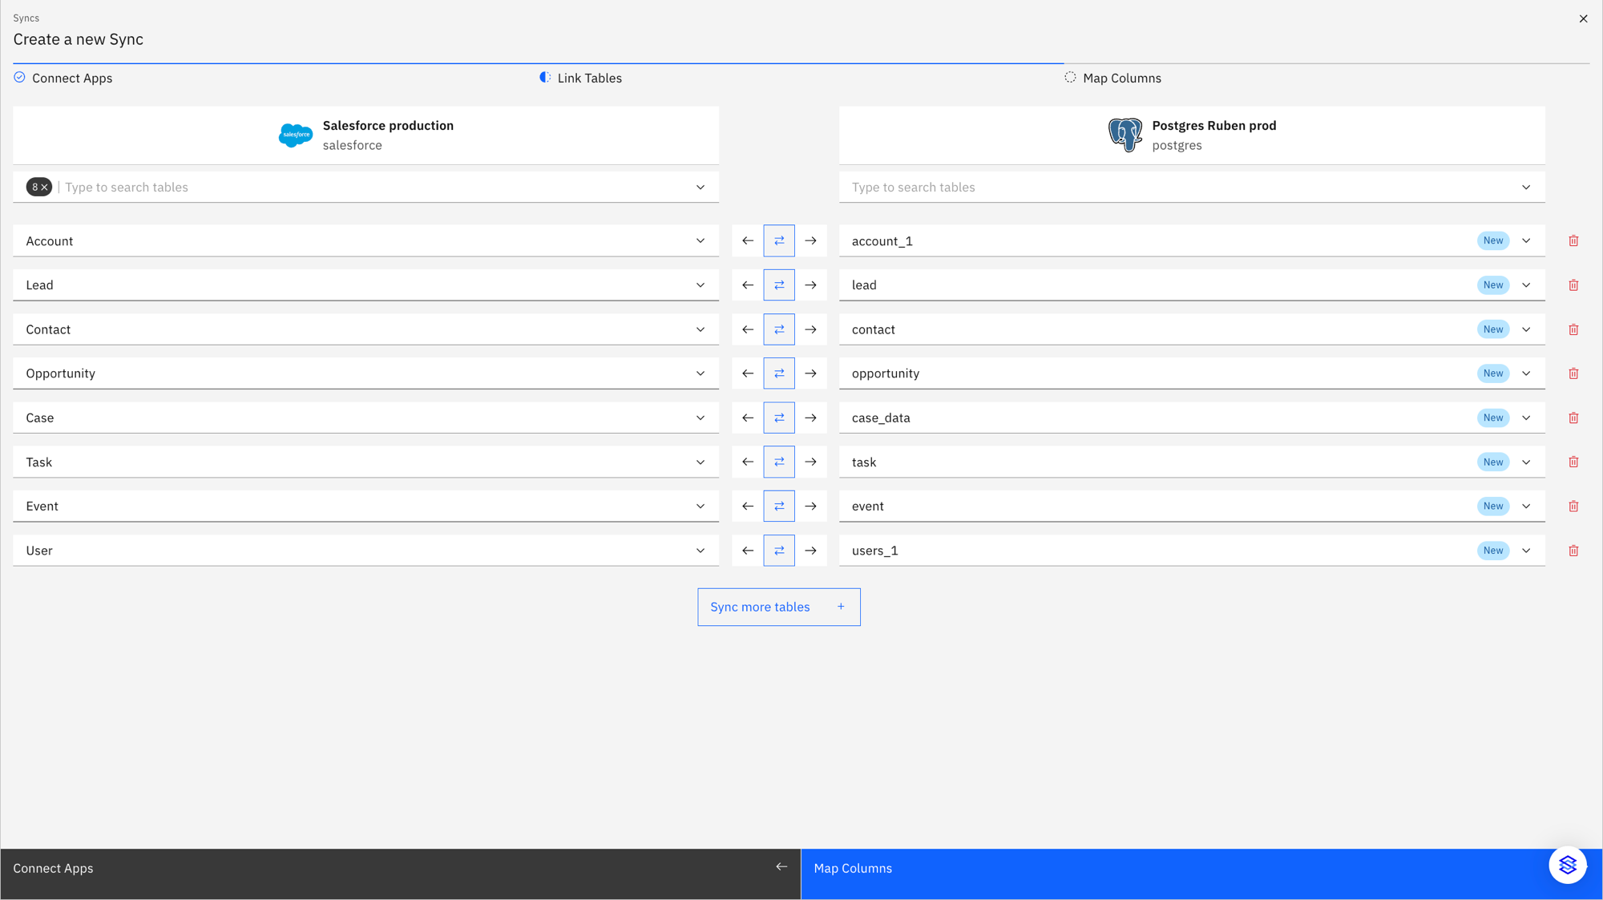The height and width of the screenshot is (900, 1603).
Task: Expand the event destination table dropdown
Action: pyautogui.click(x=1526, y=507)
